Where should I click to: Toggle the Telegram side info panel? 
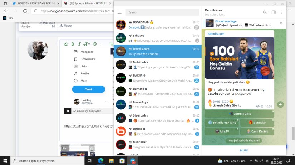coord(274,12)
